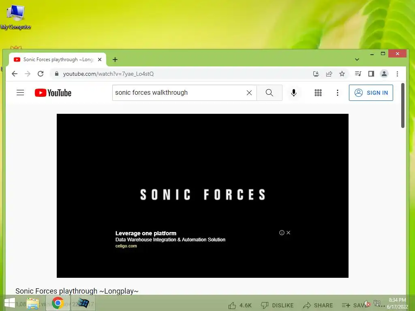This screenshot has width=415, height=311.
Task: Go back to the previous page in Chrome
Action: (x=15, y=74)
